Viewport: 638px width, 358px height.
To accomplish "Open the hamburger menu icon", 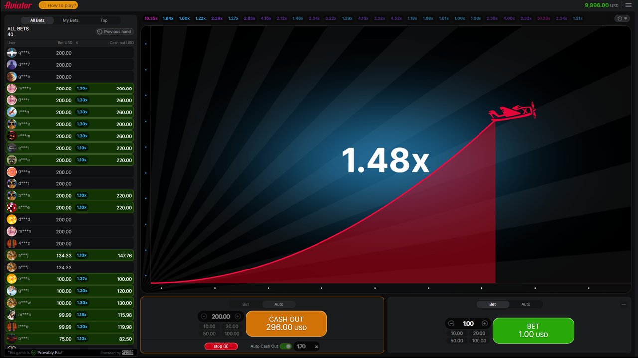I will tap(628, 5).
